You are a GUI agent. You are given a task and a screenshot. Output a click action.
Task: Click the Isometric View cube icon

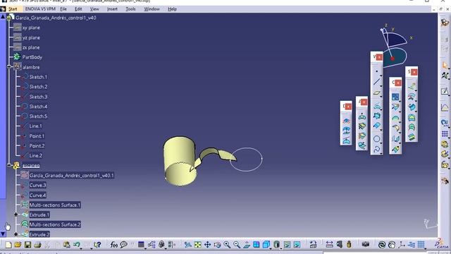pos(266,245)
